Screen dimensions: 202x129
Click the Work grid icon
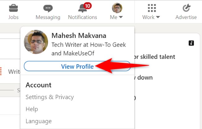[152, 8]
